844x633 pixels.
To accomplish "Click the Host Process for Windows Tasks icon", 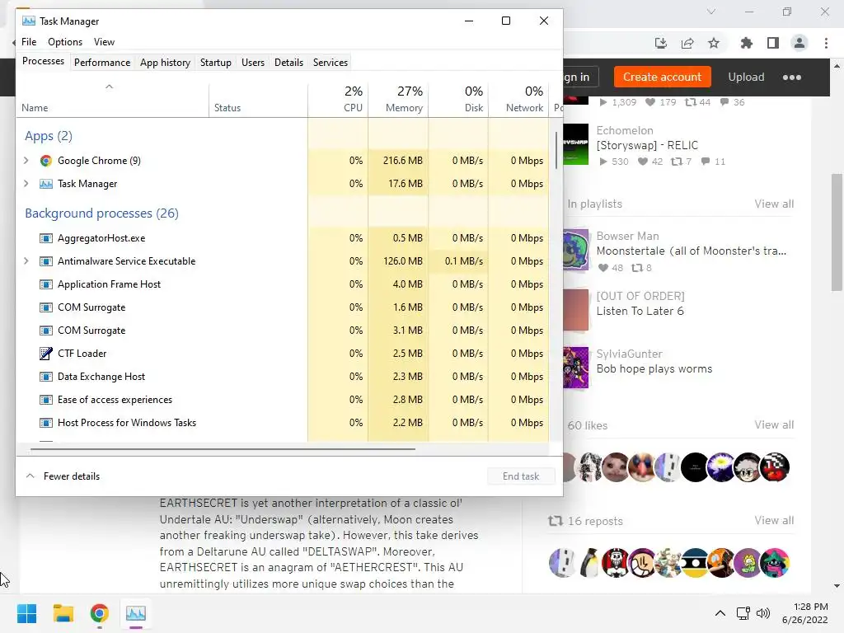I will pos(46,423).
